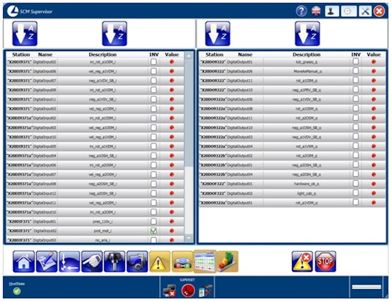Open the warning triangle alarms page
The image size is (392, 302).
click(x=160, y=262)
